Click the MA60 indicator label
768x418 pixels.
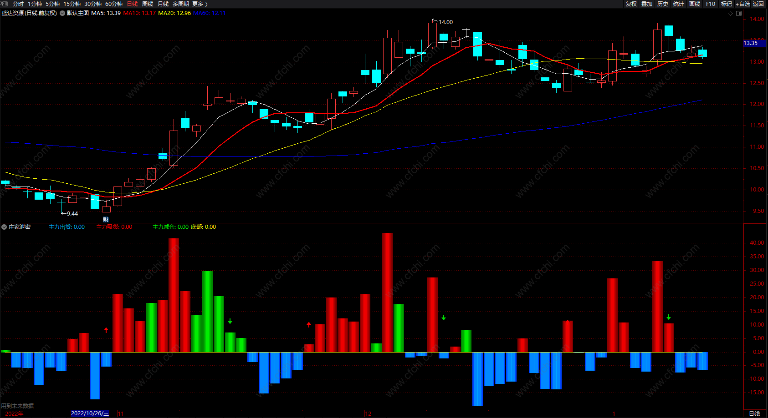click(x=210, y=13)
